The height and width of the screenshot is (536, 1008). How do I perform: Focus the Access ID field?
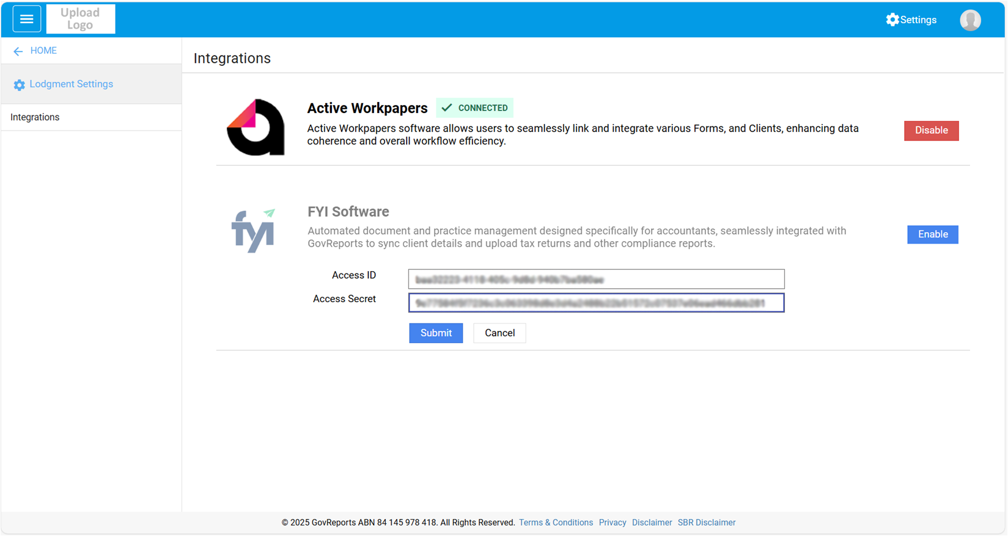[x=596, y=279]
